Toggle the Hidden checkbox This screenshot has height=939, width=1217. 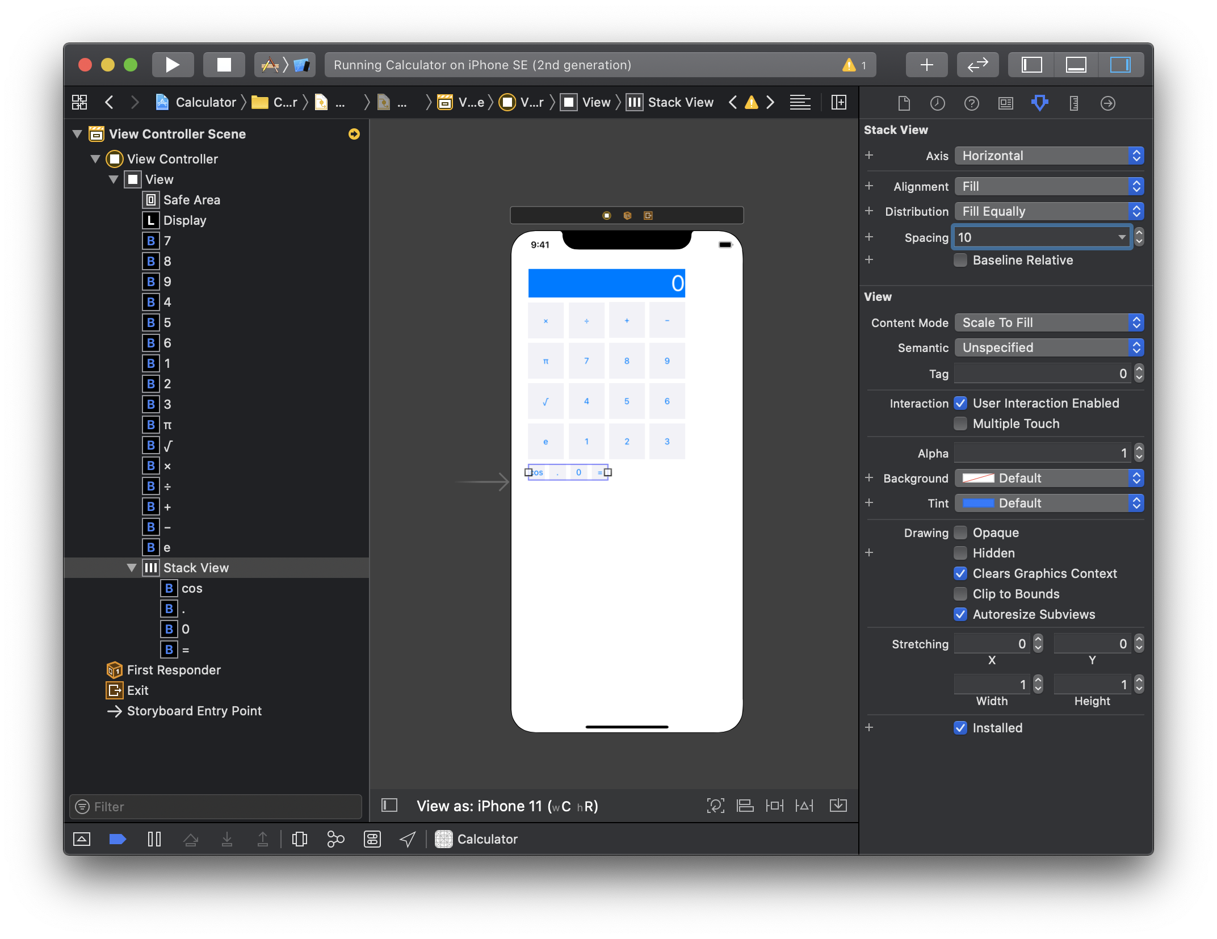click(x=960, y=553)
